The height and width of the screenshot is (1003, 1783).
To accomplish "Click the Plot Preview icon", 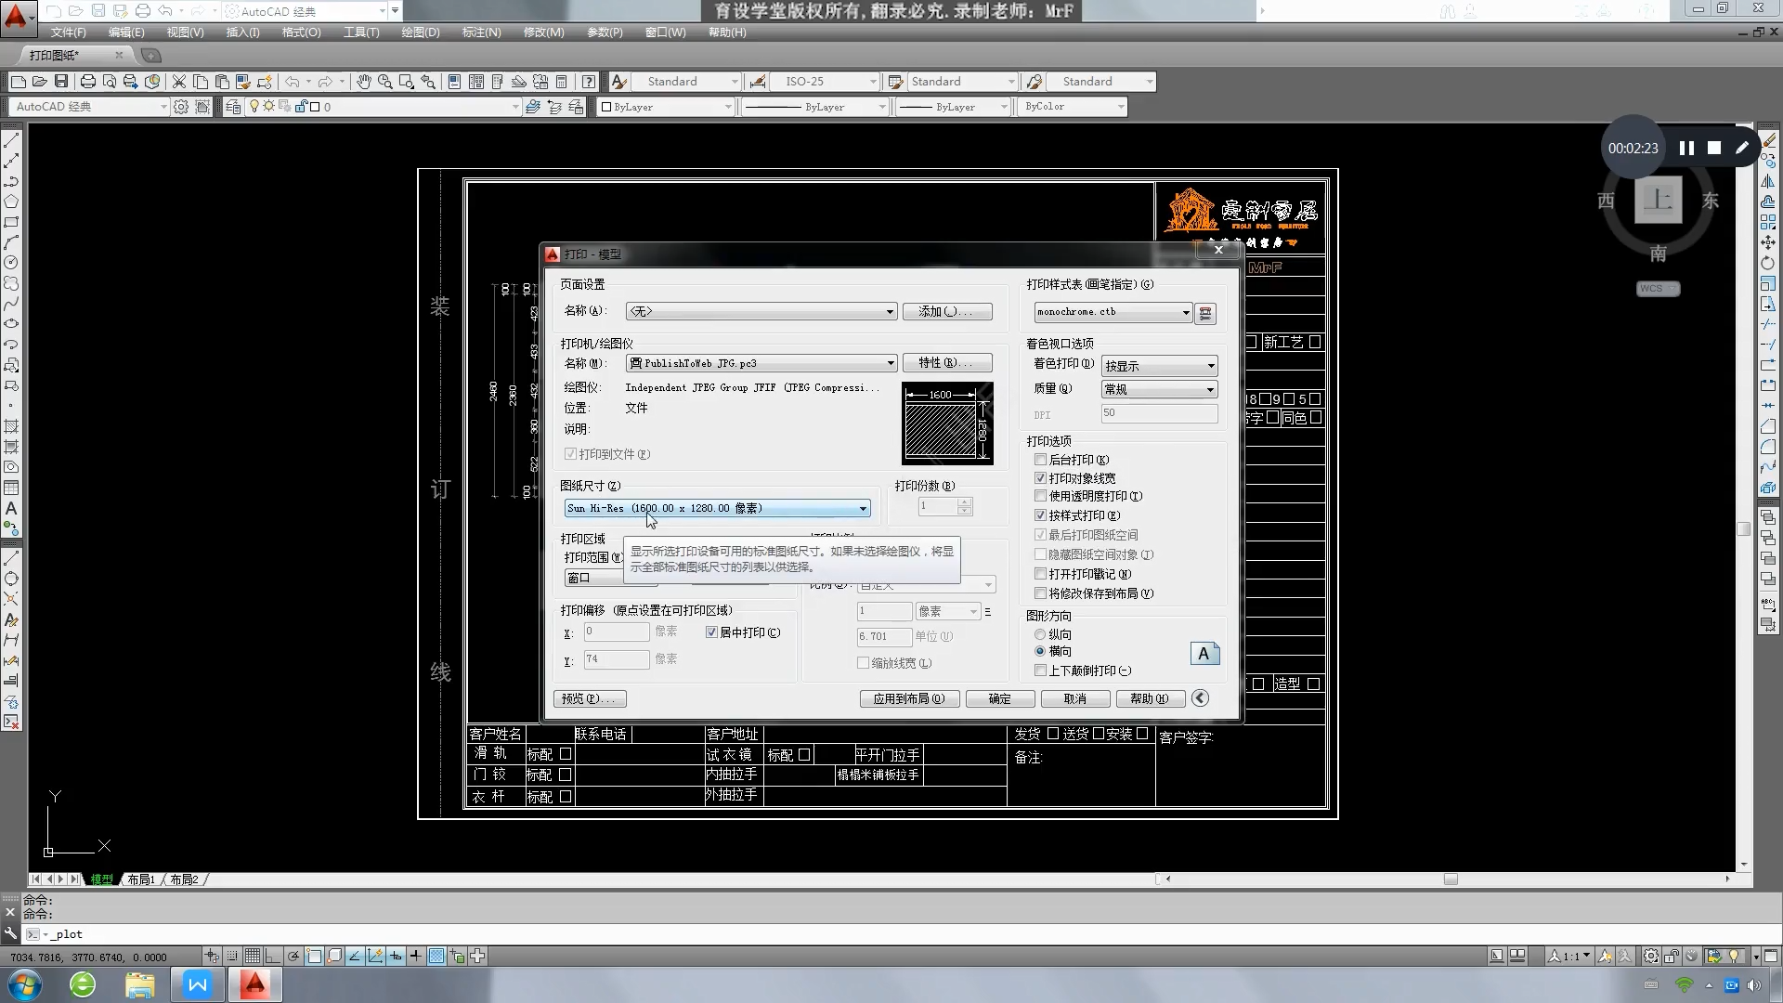I will 109,82.
